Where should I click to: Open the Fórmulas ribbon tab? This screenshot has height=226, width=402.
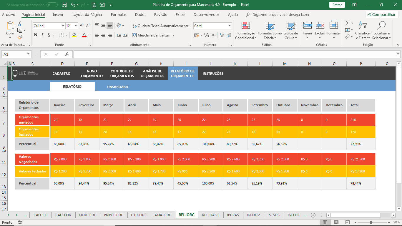click(x=119, y=14)
